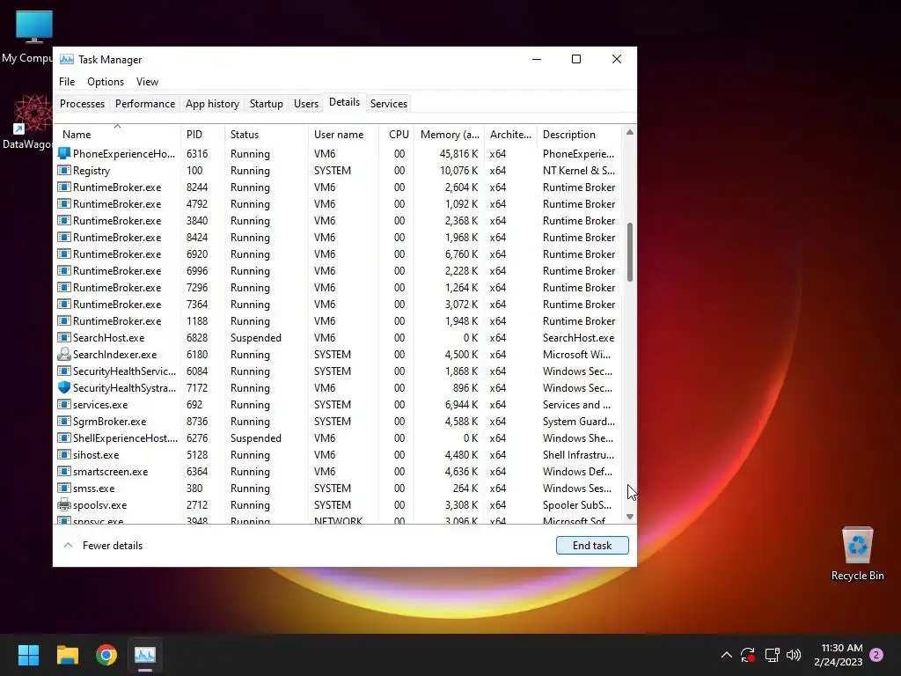Click the network tray icon
901x676 pixels.
(772, 655)
